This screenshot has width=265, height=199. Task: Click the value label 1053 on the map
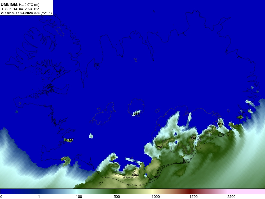point(135,175)
